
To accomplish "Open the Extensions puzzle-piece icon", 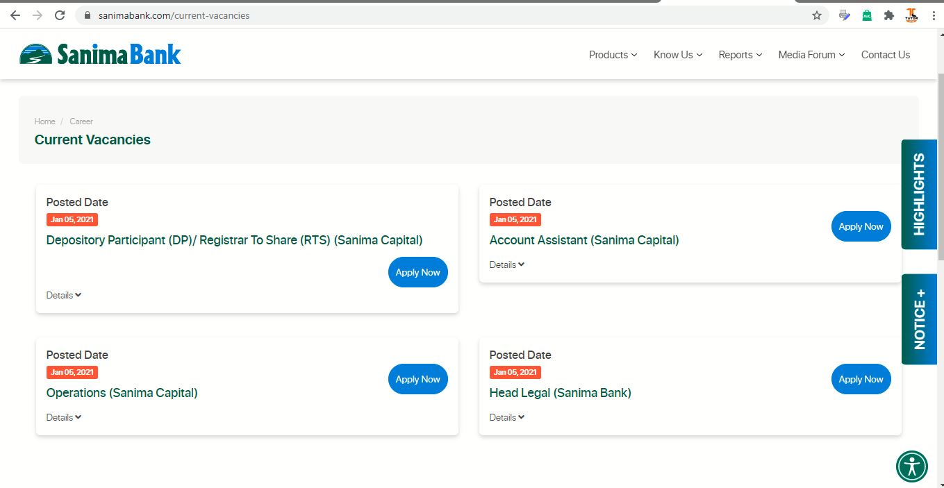I will 888,15.
